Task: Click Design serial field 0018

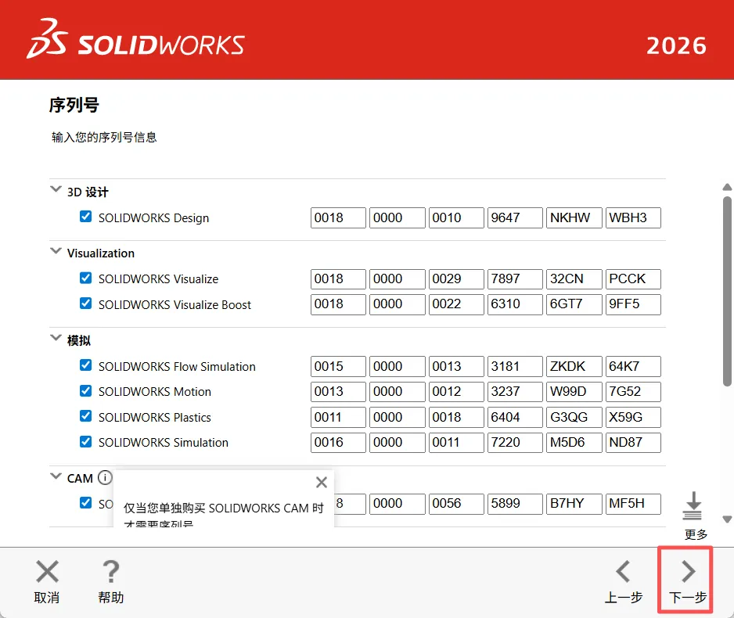Action: point(338,218)
